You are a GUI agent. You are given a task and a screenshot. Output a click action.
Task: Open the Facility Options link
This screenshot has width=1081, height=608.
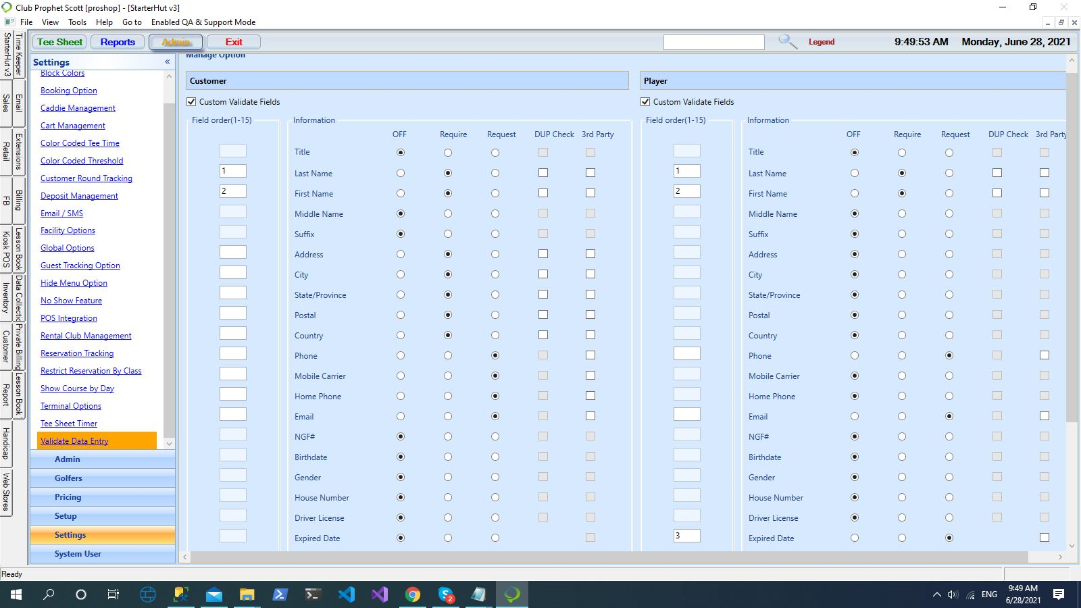click(68, 230)
